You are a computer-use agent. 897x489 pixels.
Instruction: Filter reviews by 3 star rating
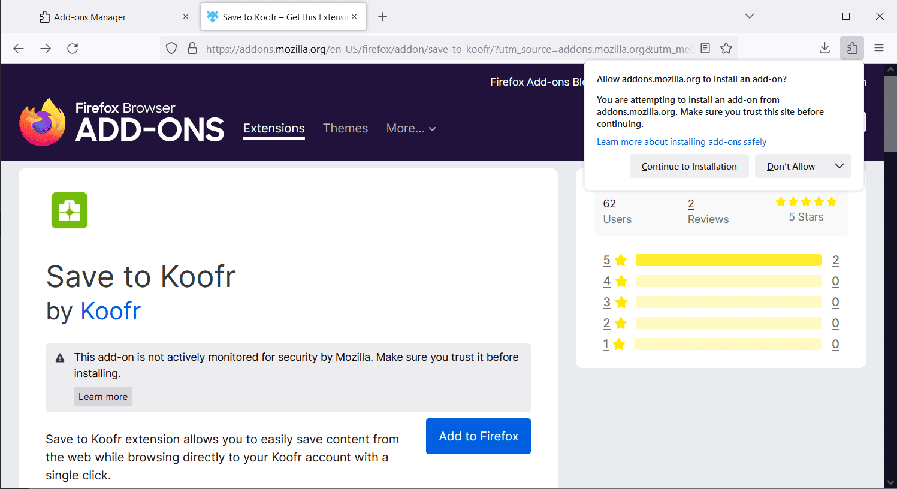(x=615, y=302)
